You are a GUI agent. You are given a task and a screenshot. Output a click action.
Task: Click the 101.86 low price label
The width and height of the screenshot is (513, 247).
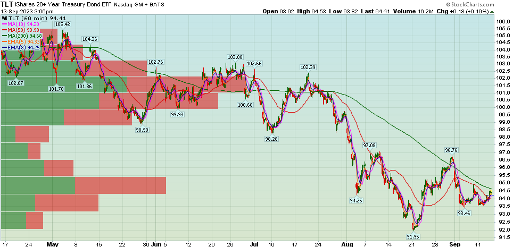click(x=85, y=87)
